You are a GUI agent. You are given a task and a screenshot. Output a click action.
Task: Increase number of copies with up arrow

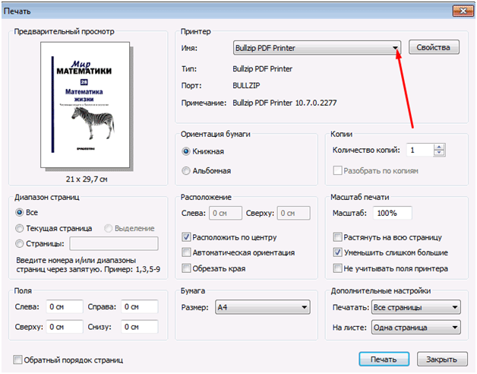438,147
